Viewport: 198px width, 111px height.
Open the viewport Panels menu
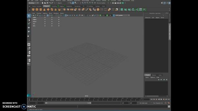pos(62,13)
